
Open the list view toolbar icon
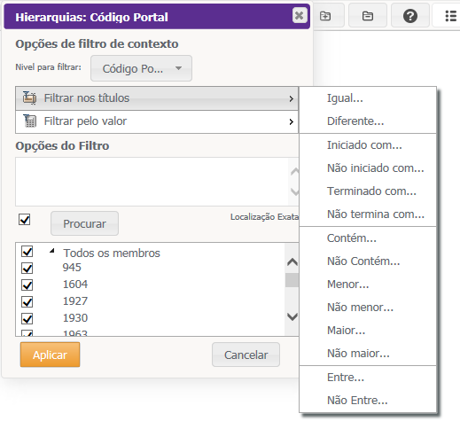point(451,16)
